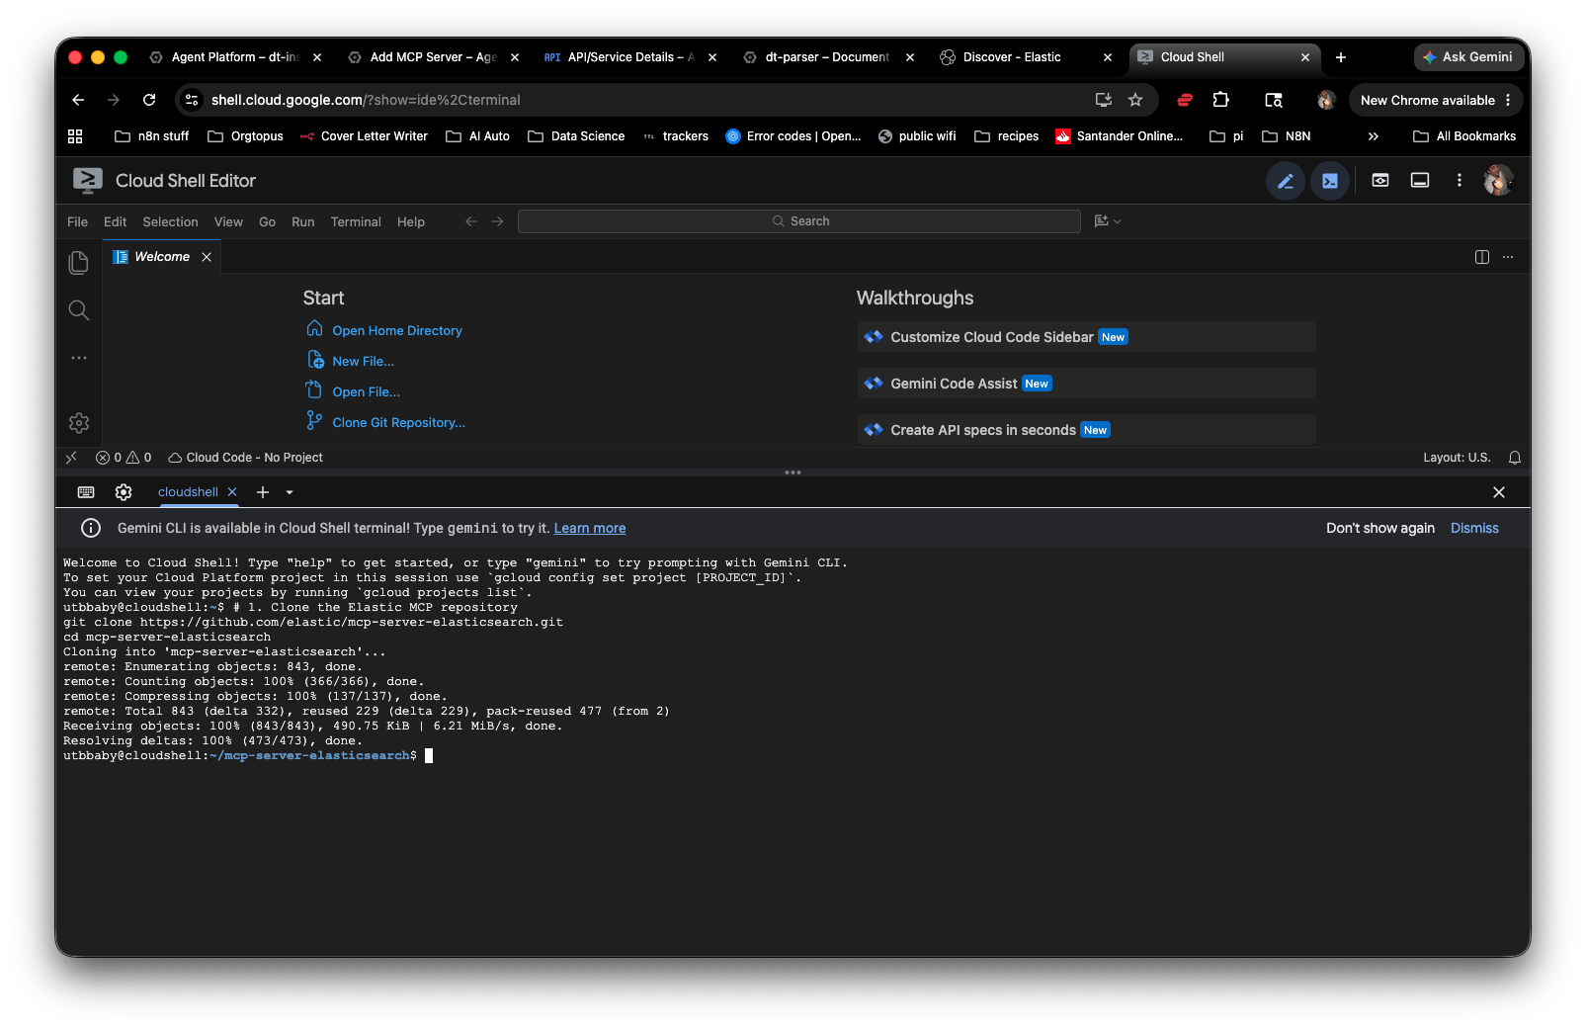Click Don't show again
This screenshot has width=1586, height=1030.
(1380, 529)
